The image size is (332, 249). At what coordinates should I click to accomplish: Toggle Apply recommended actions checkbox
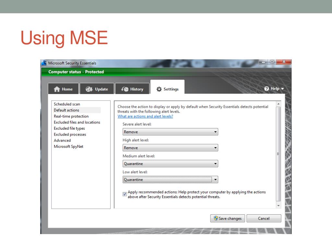125,194
